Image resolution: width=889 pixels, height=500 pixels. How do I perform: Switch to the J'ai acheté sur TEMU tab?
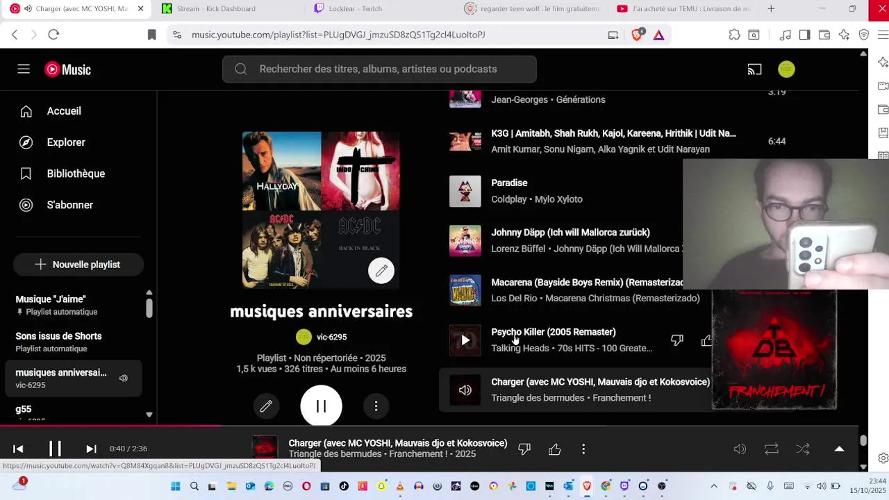pyautogui.click(x=683, y=8)
